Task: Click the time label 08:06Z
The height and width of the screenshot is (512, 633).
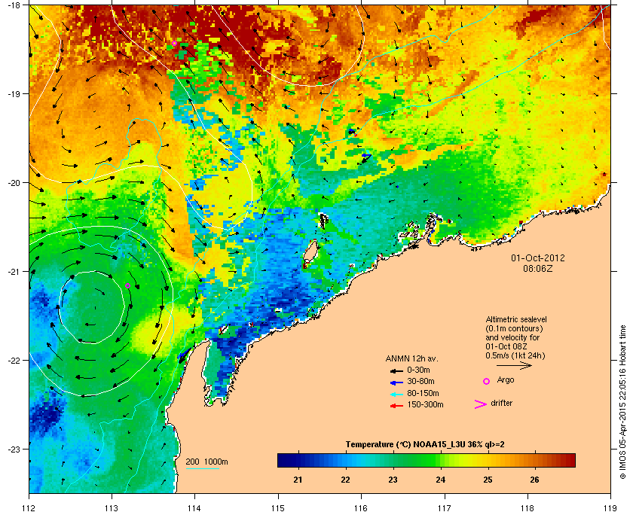Action: point(538,268)
